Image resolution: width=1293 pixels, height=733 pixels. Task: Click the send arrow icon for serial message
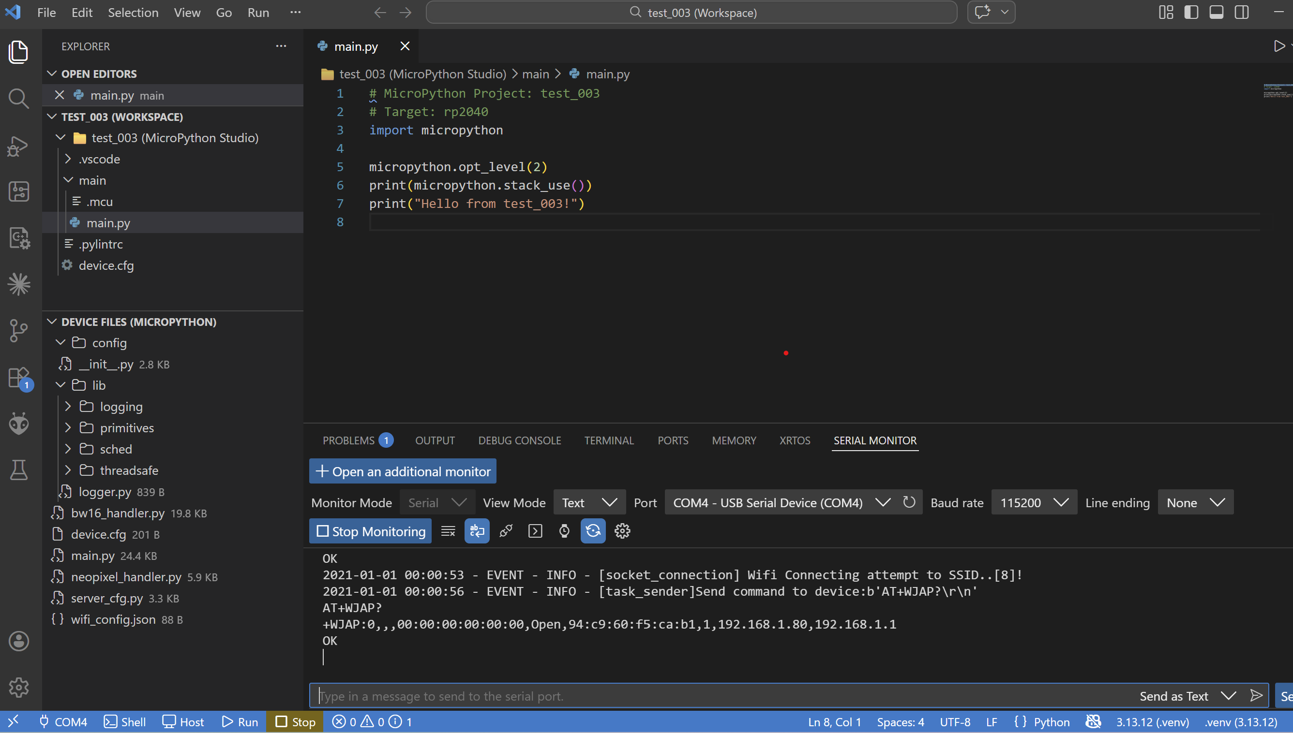(x=1256, y=696)
